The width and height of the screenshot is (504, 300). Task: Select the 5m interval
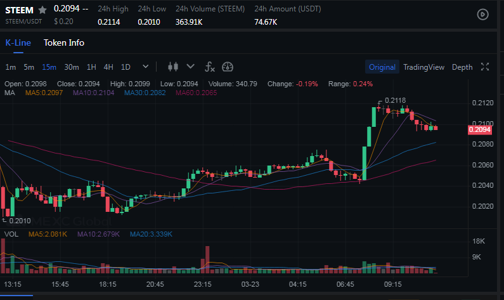click(x=29, y=67)
